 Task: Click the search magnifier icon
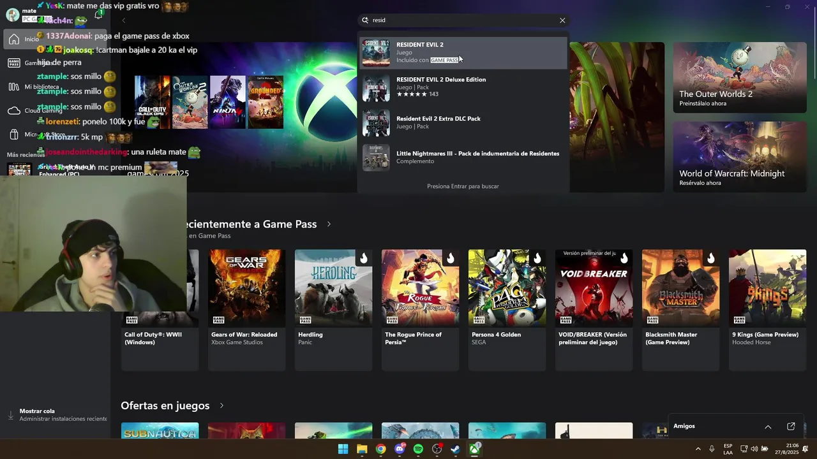pyautogui.click(x=366, y=20)
